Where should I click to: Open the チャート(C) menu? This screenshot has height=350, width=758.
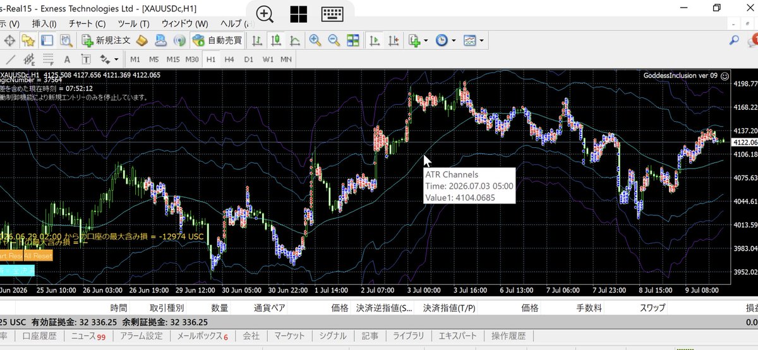[87, 23]
